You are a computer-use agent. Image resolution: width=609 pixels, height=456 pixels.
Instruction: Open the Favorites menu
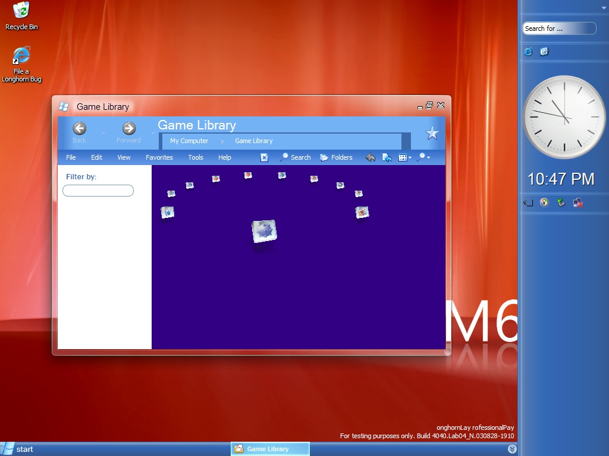point(159,157)
